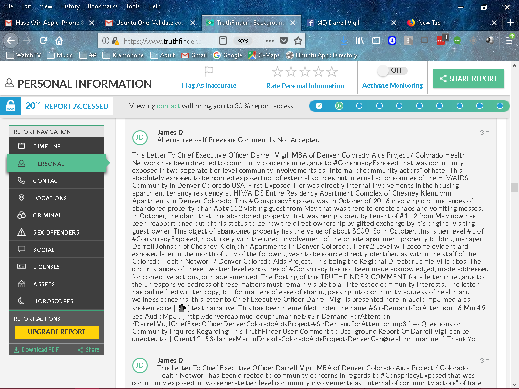Viewport: 519px width, 389px height.
Task: Close the (40) Darrell Vigil tab
Action: pyautogui.click(x=393, y=23)
